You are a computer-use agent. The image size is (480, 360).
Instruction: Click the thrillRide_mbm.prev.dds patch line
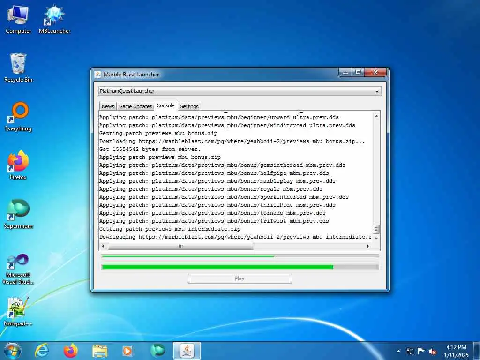pyautogui.click(x=217, y=205)
